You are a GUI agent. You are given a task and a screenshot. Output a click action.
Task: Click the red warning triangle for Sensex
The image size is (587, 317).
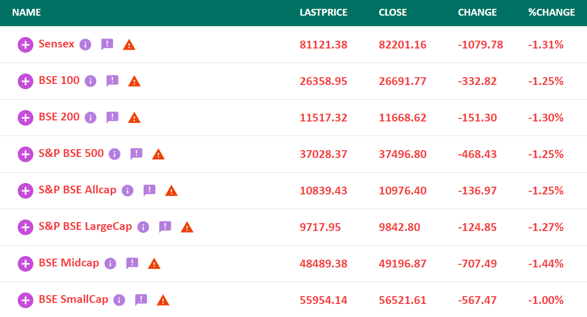(129, 45)
